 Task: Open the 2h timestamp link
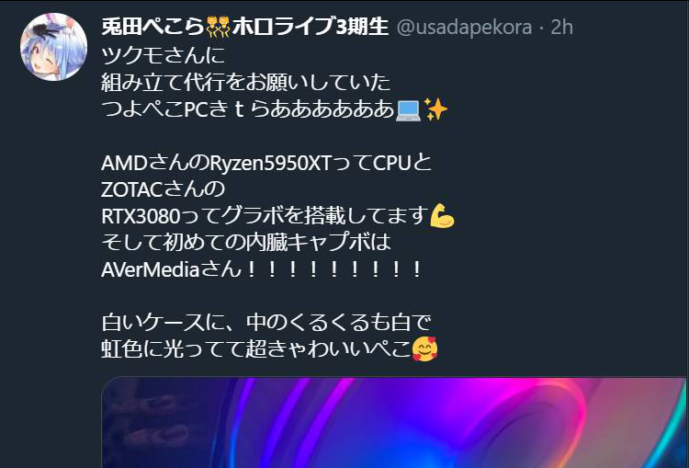561,28
